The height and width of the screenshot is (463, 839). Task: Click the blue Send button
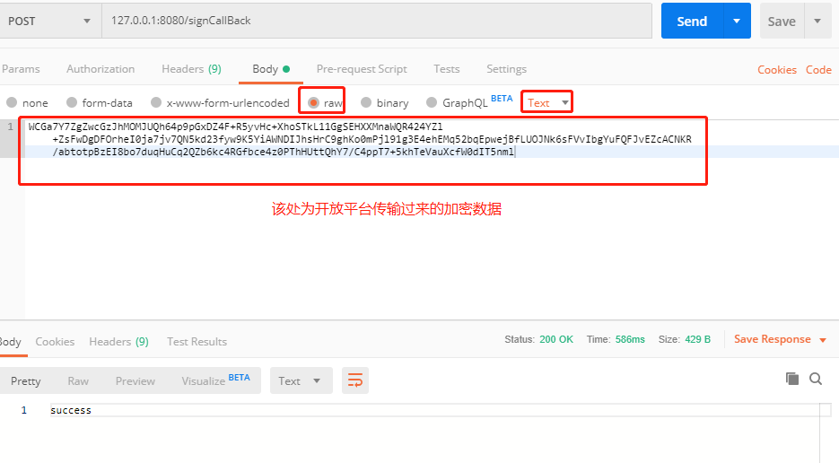pos(693,21)
